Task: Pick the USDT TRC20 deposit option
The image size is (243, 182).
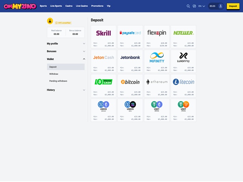Action: pos(183,109)
